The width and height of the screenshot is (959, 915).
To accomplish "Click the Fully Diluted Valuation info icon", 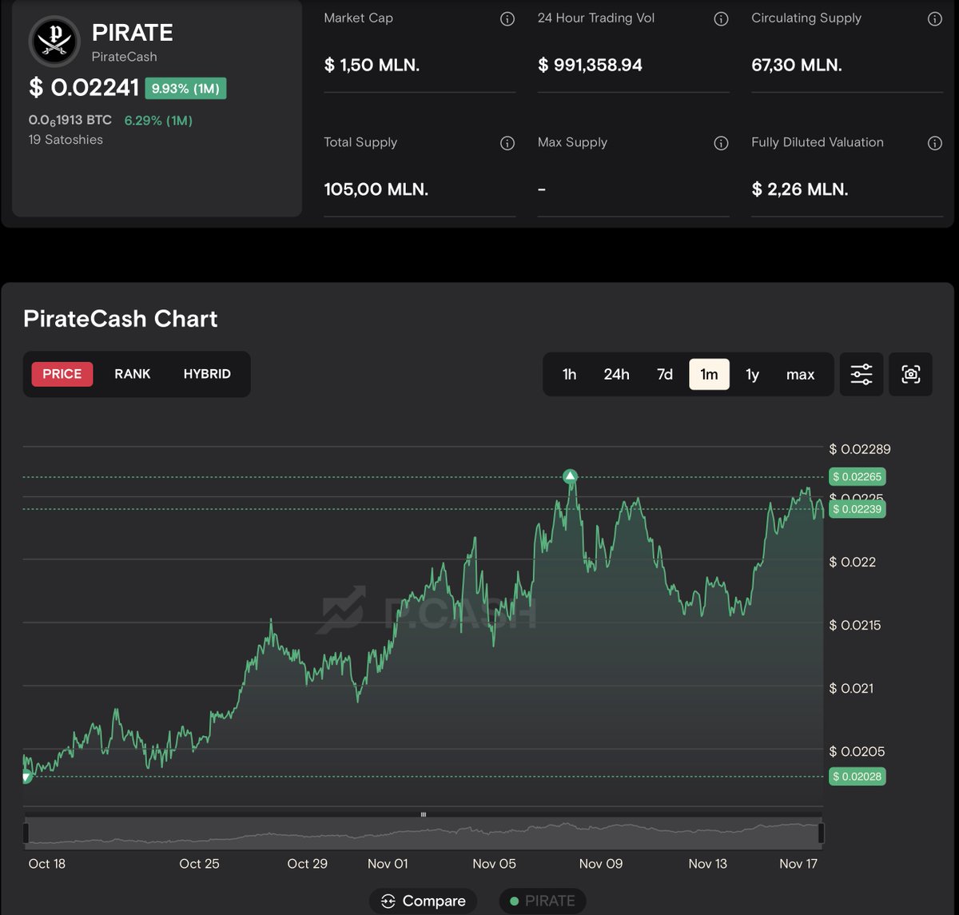I will [x=934, y=144].
